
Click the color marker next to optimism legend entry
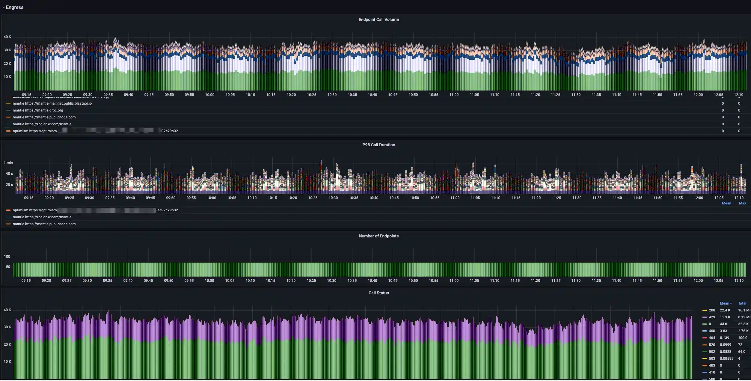tap(8, 131)
